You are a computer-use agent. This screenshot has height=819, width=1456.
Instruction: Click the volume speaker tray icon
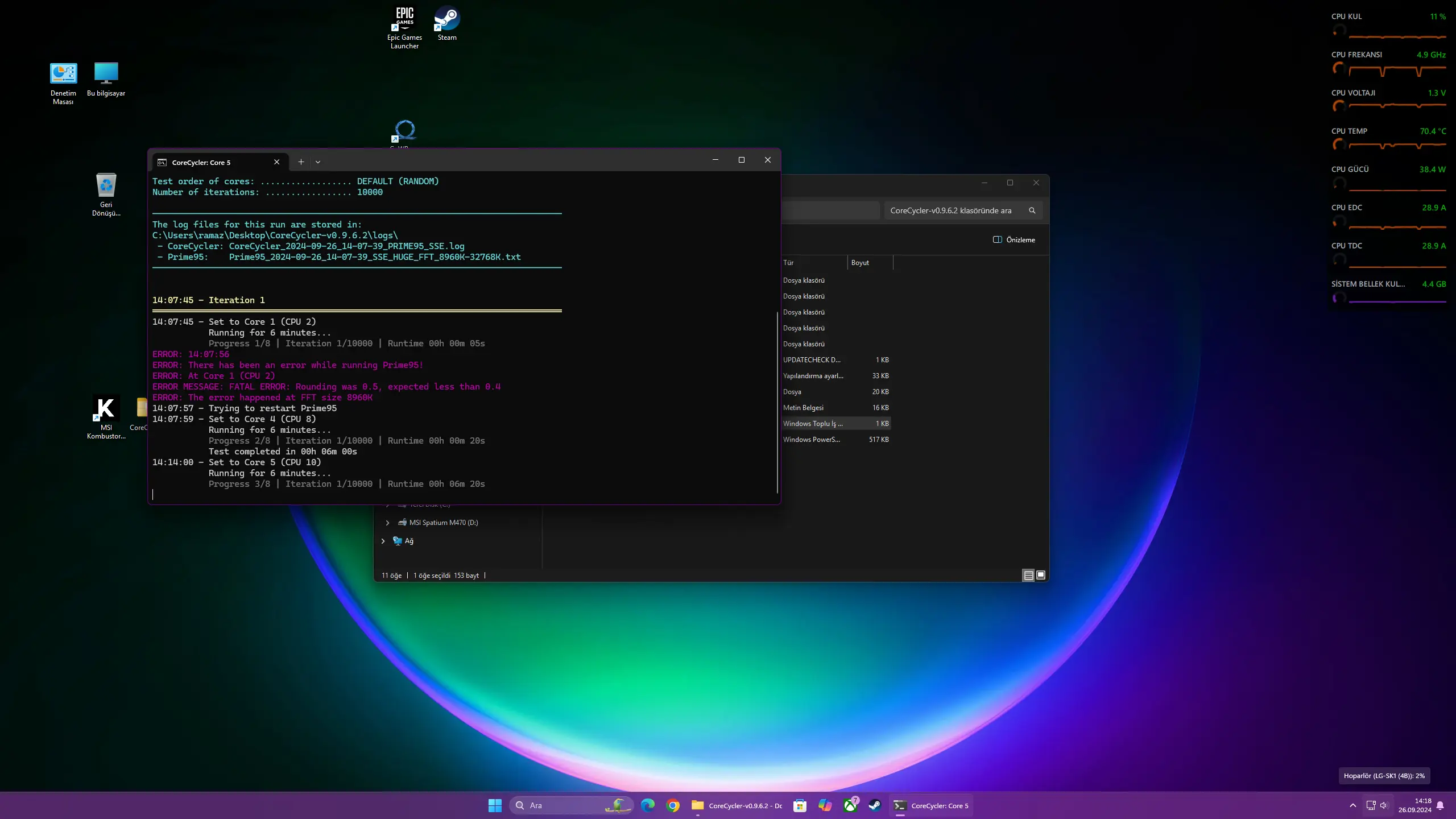click(1384, 805)
